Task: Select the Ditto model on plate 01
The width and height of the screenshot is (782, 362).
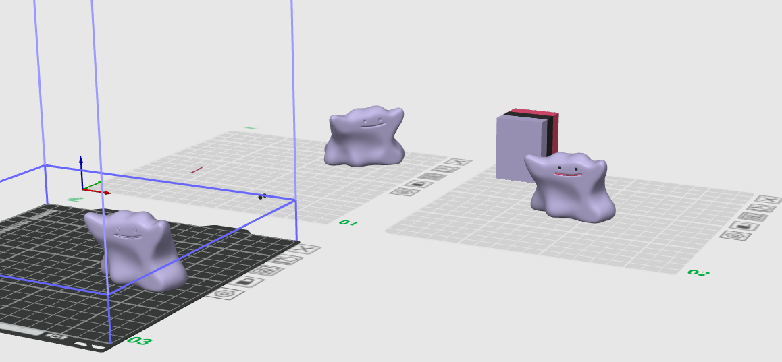Action: pos(365,135)
